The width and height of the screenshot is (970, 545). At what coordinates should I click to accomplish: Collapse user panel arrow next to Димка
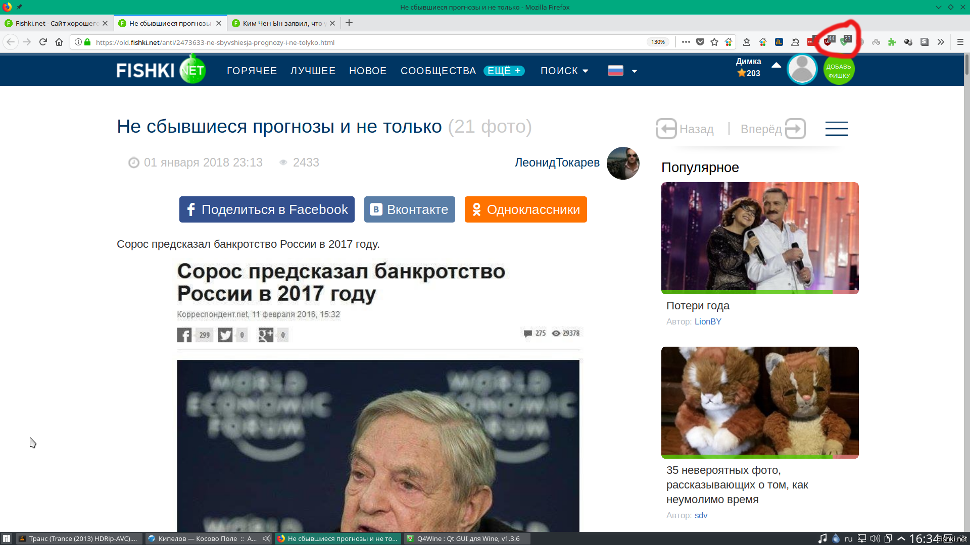[777, 65]
